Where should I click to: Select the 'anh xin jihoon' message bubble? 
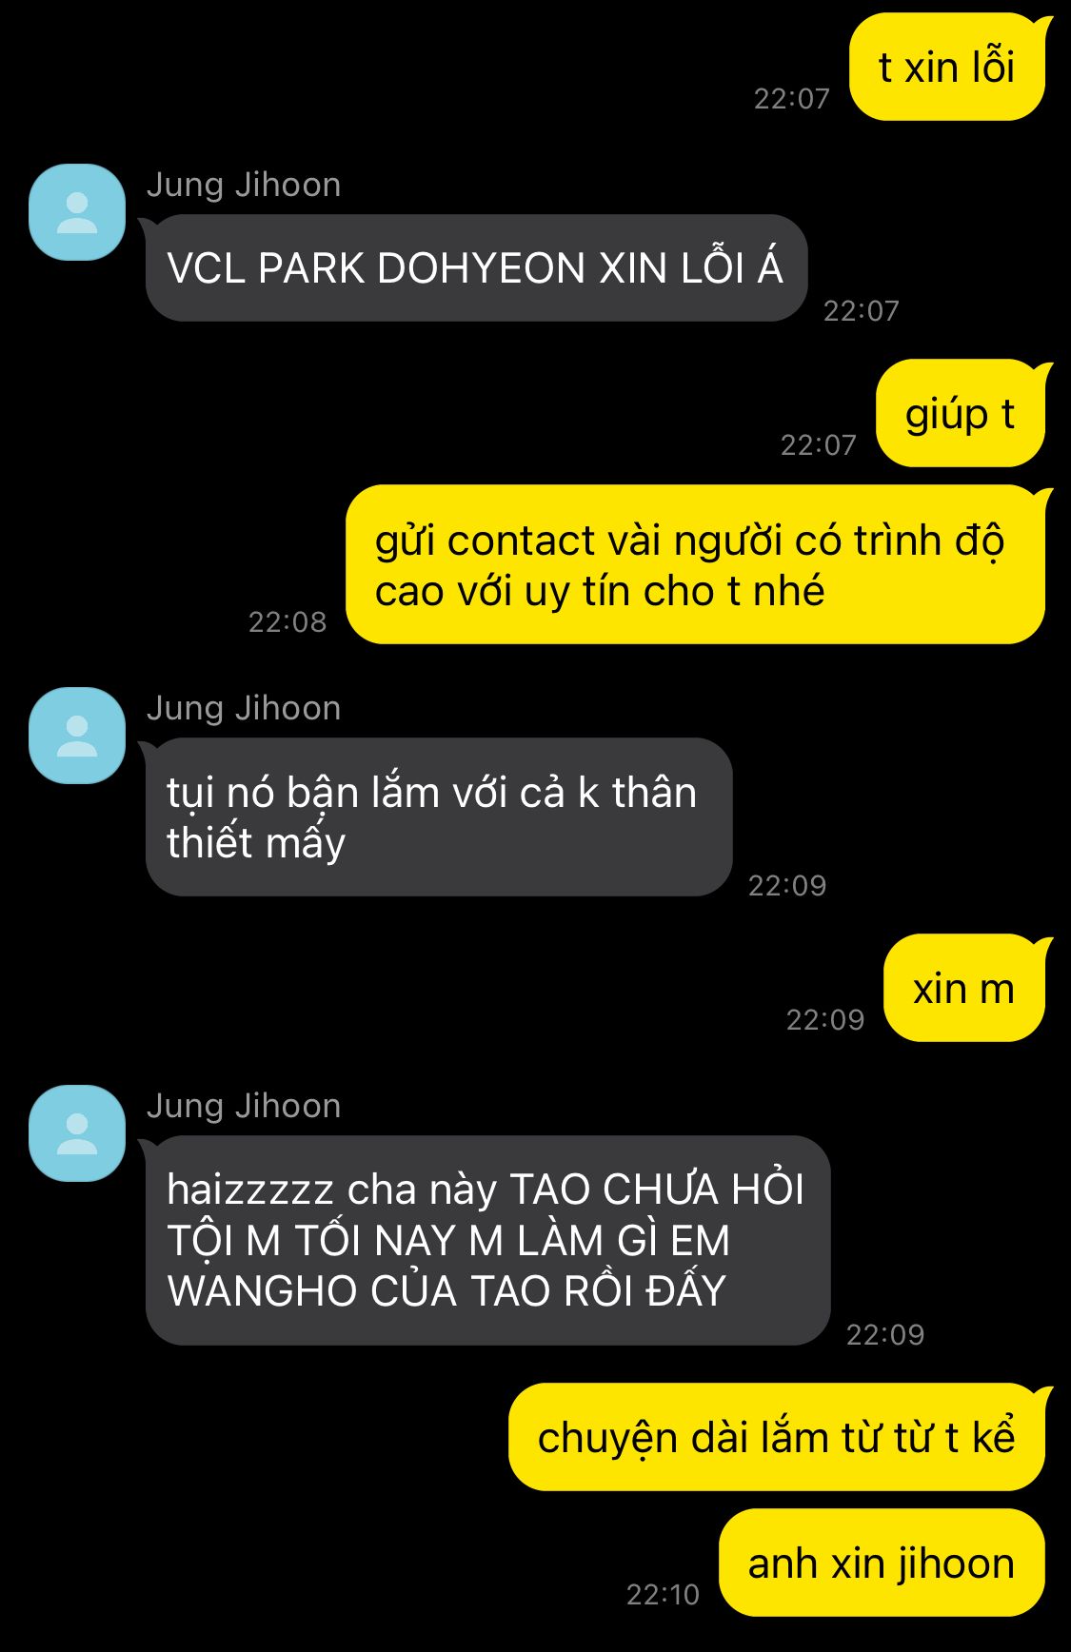882,1563
